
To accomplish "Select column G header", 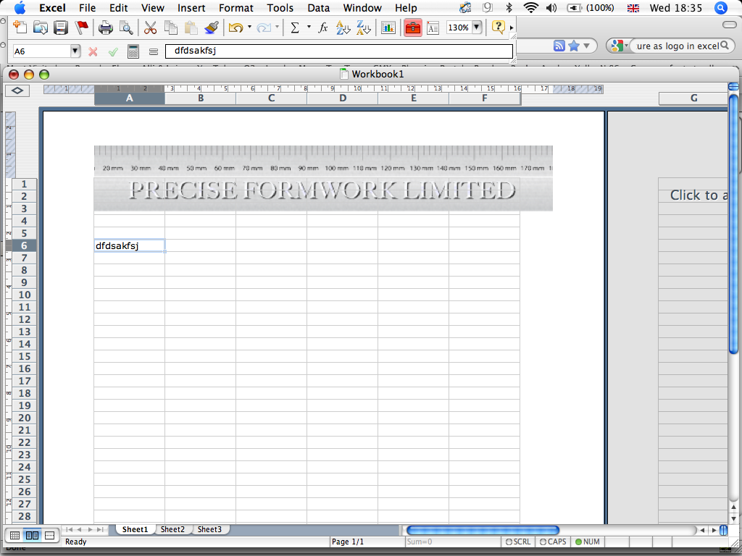I will 693,98.
